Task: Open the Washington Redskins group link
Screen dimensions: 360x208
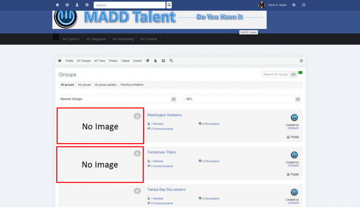Action: pos(164,115)
